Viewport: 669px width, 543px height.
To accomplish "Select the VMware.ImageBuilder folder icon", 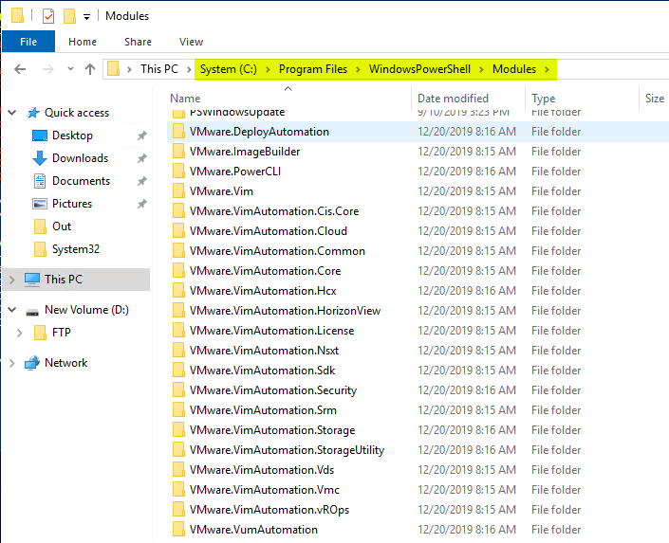I will [178, 152].
